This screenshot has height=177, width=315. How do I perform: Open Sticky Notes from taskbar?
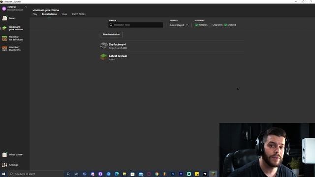[x=197, y=174]
